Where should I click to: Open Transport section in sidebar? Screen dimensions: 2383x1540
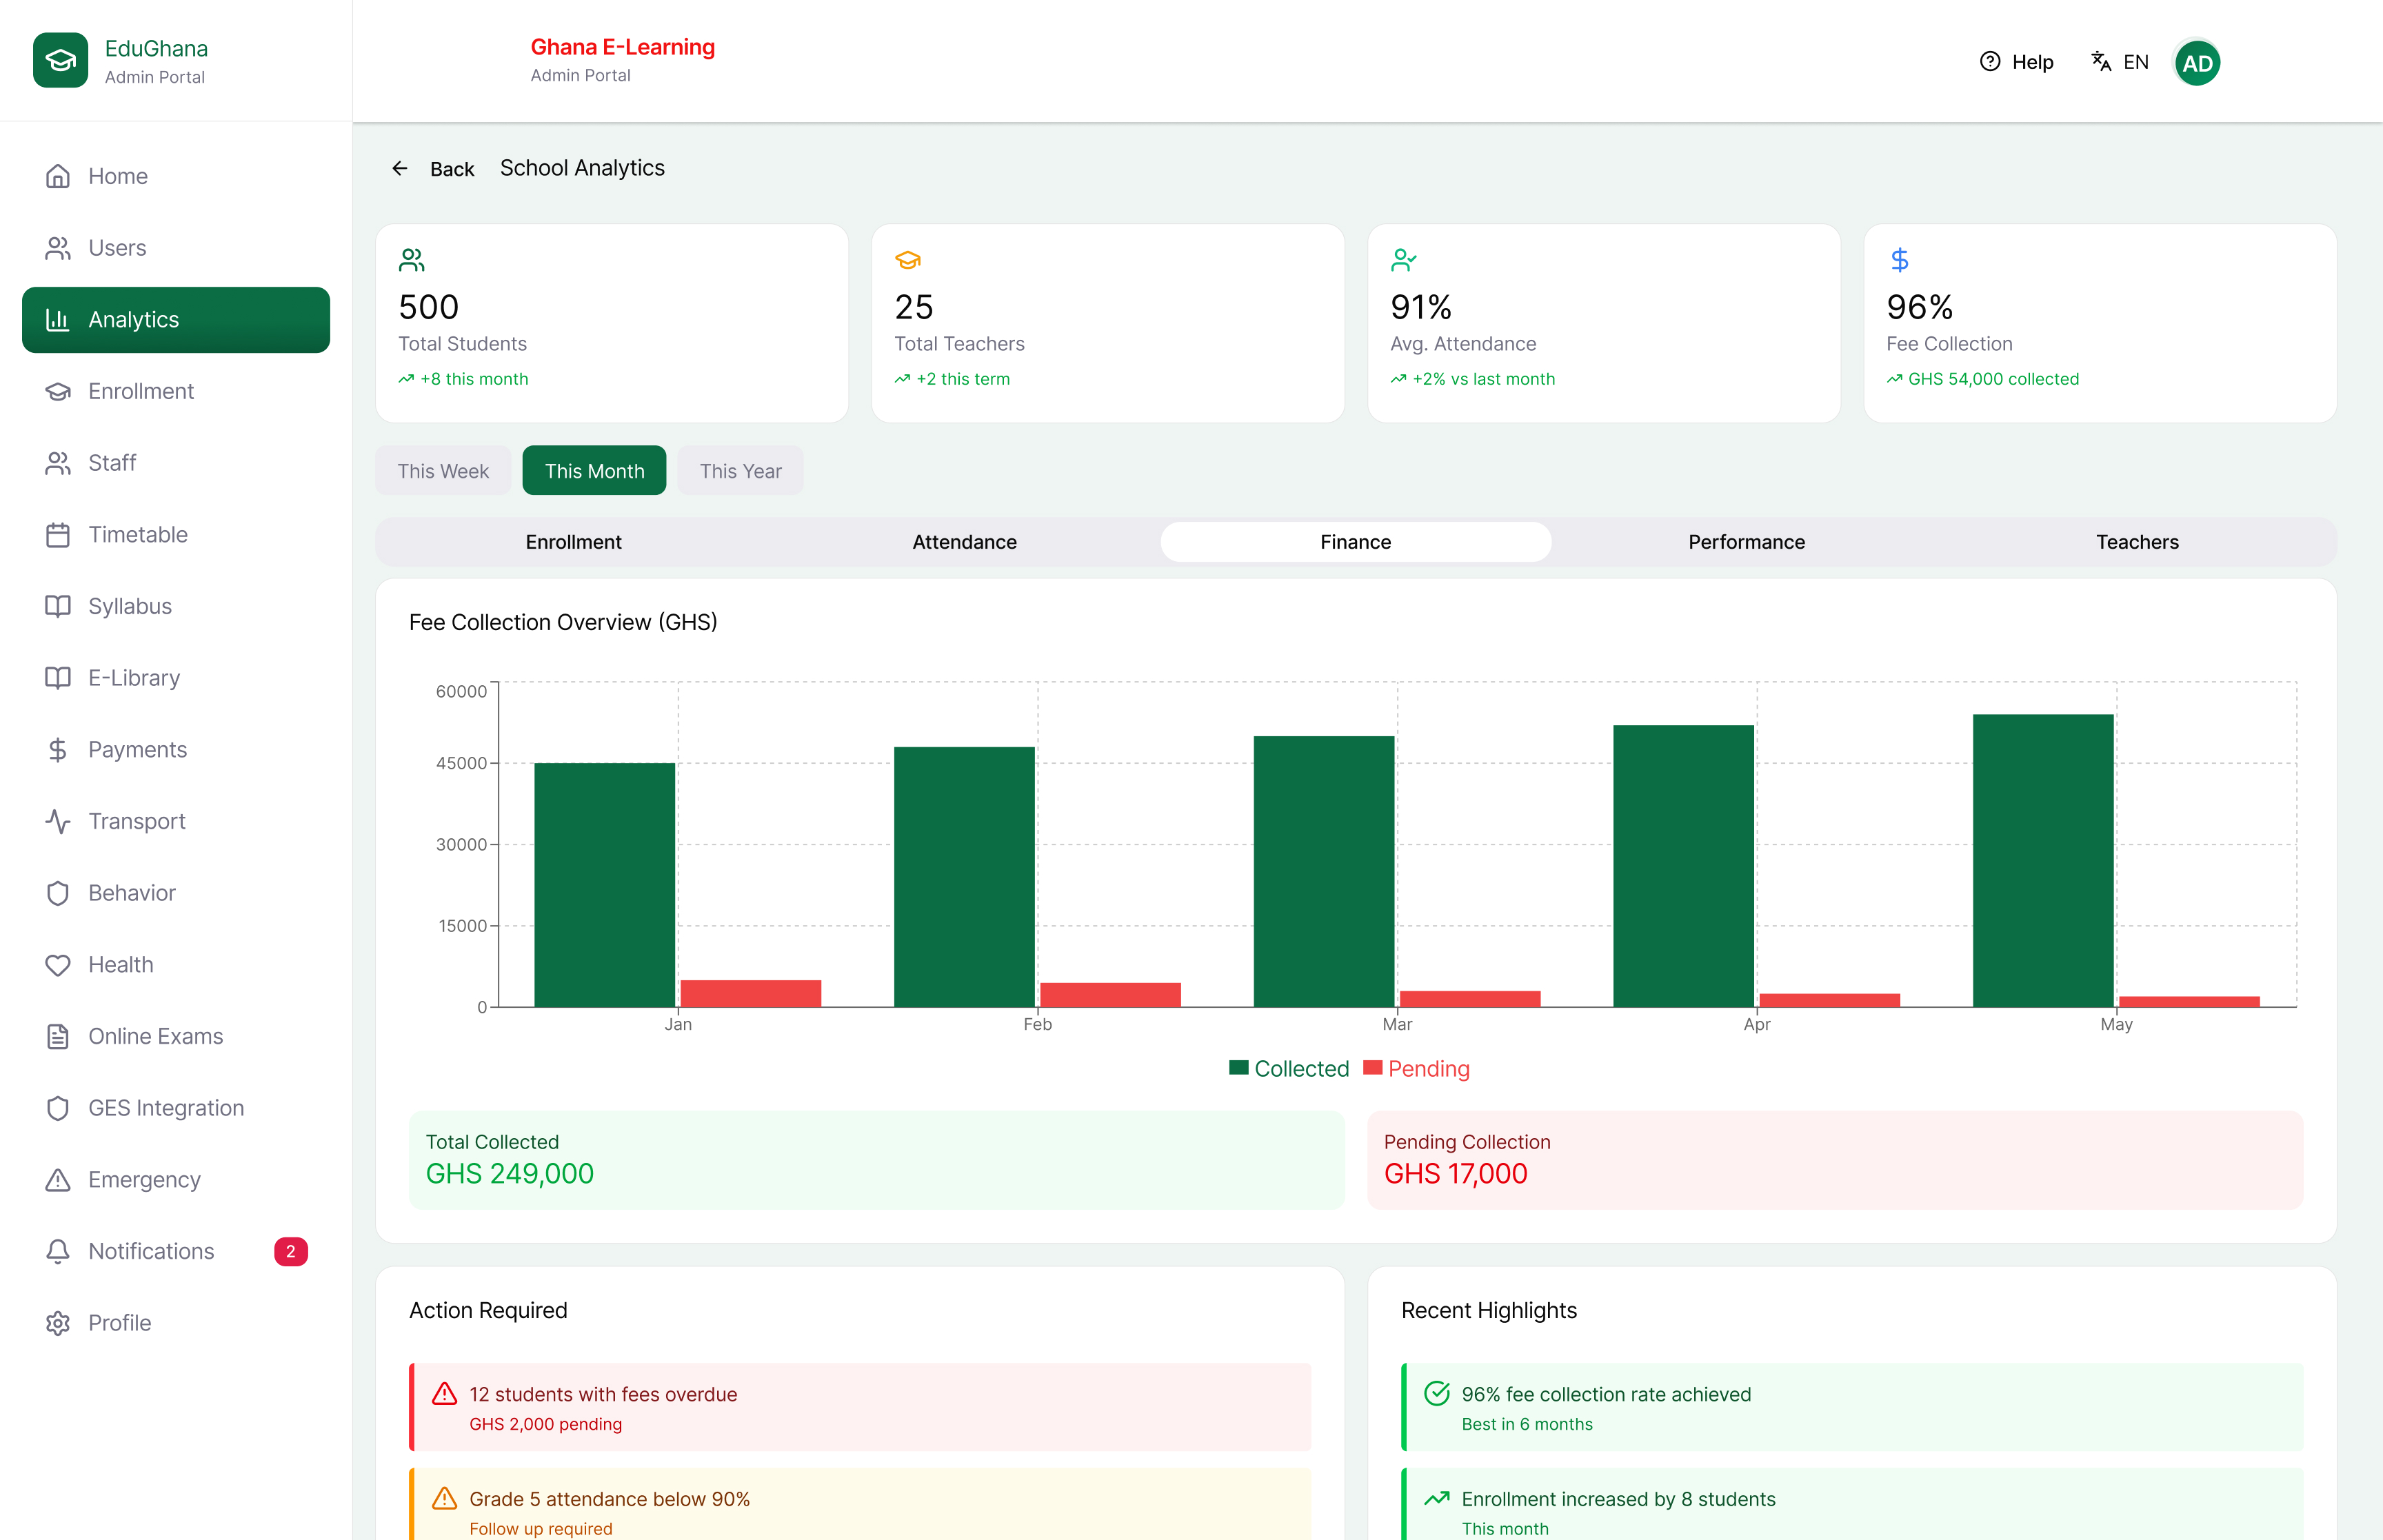tap(176, 821)
